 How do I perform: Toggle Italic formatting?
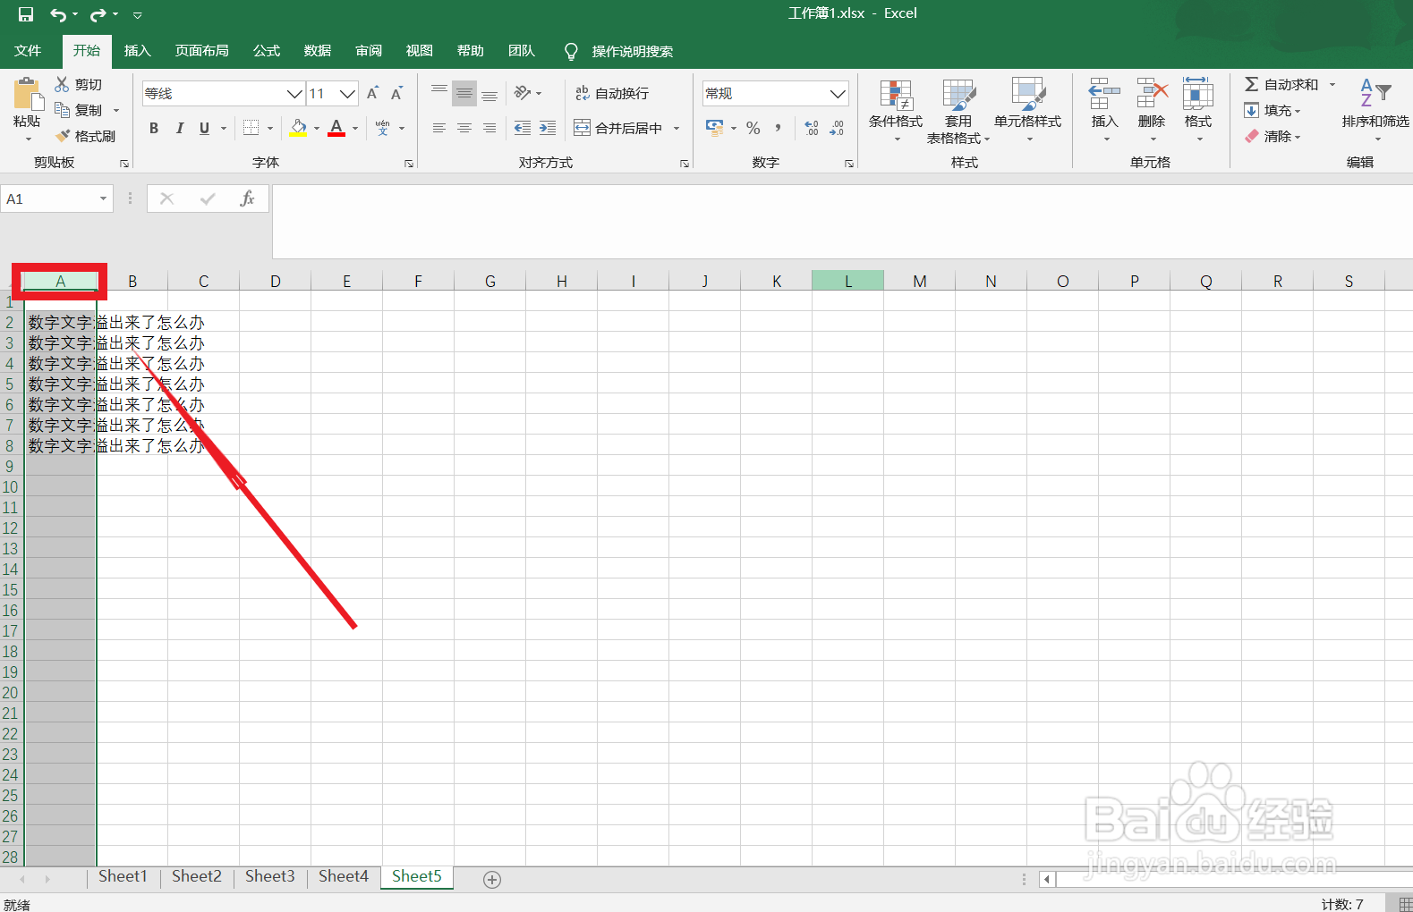(x=179, y=128)
